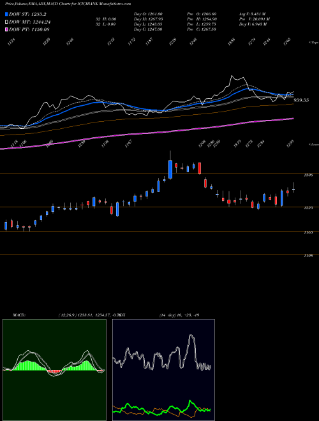Click the ADX '(14 day) 10, -23, -19' text

(x=179, y=315)
